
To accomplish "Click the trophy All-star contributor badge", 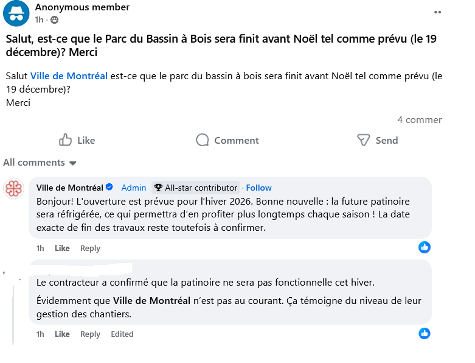I will tap(158, 188).
